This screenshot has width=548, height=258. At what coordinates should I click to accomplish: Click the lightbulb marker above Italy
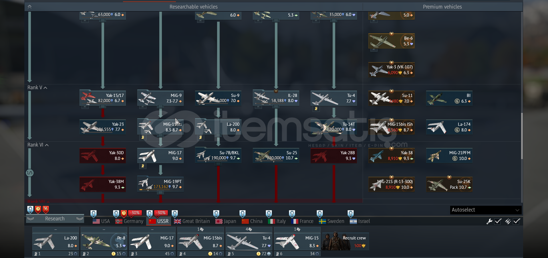coord(269,214)
